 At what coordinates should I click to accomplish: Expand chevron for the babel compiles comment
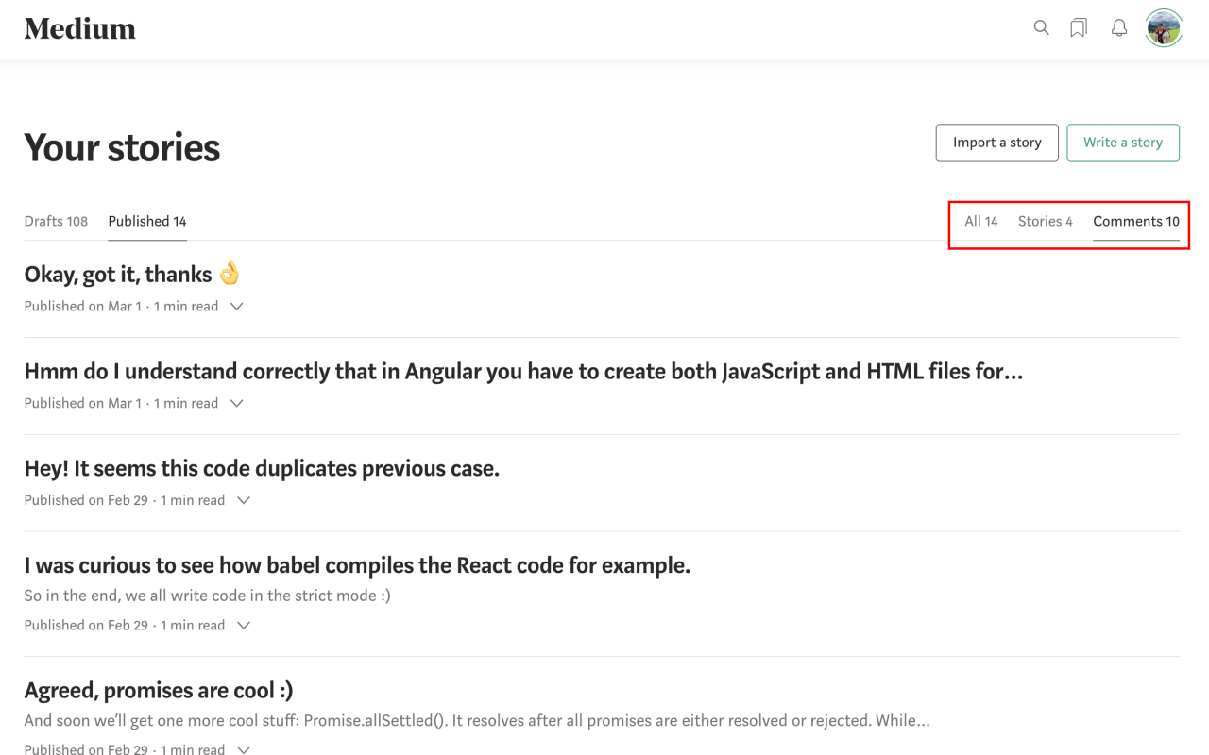click(244, 626)
